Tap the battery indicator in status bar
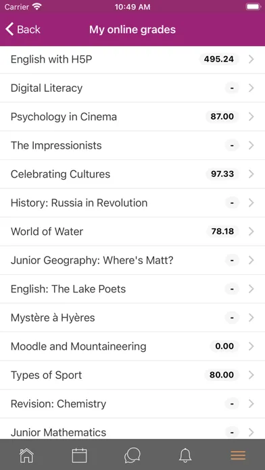This screenshot has height=470, width=265. tap(254, 7)
